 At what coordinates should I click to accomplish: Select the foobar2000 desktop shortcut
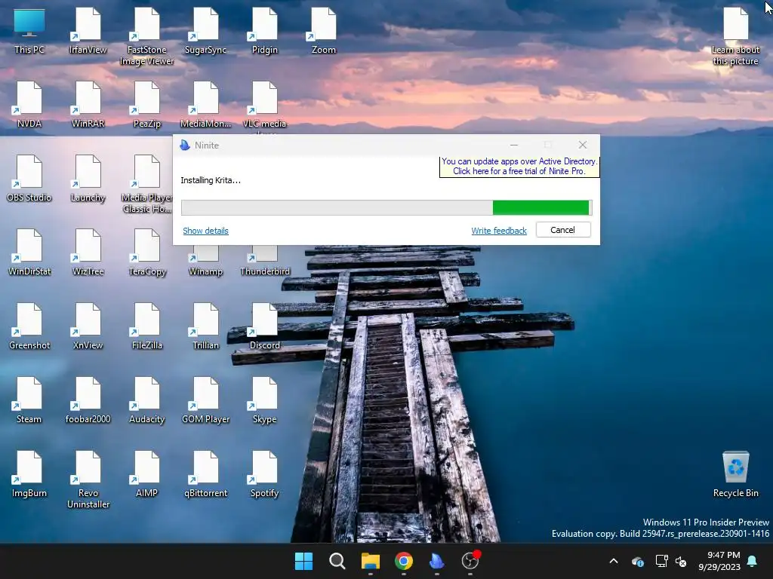click(88, 400)
